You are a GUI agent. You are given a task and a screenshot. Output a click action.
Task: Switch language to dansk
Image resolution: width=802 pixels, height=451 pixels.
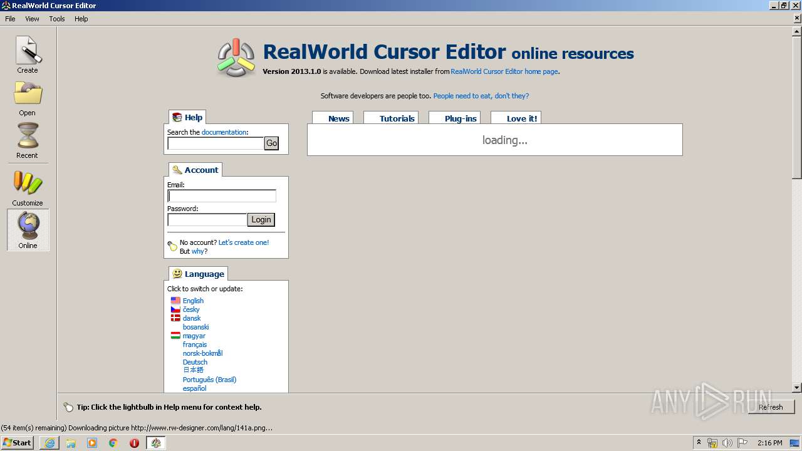click(192, 318)
